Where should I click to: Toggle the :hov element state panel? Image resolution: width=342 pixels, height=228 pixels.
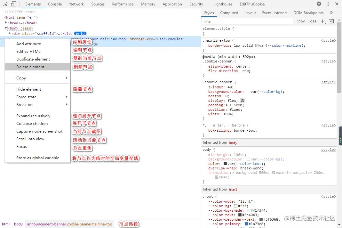tap(300, 21)
